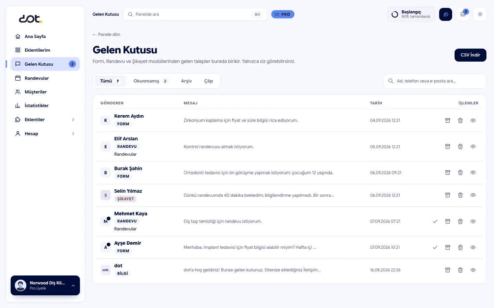494x308 pixels.
Task: Delete Ayşe Demir's message
Action: click(460, 247)
